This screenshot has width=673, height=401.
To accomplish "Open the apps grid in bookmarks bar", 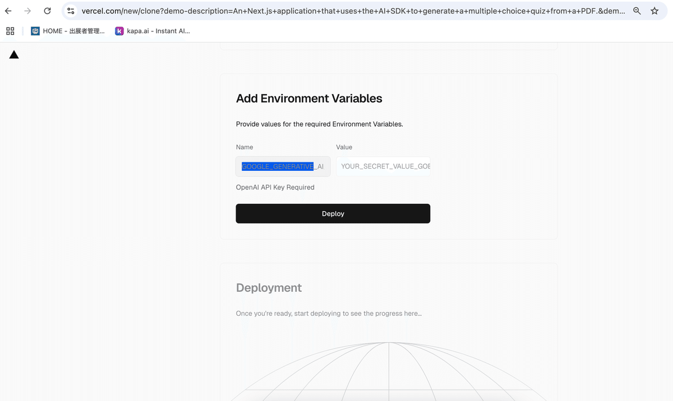I will (10, 31).
